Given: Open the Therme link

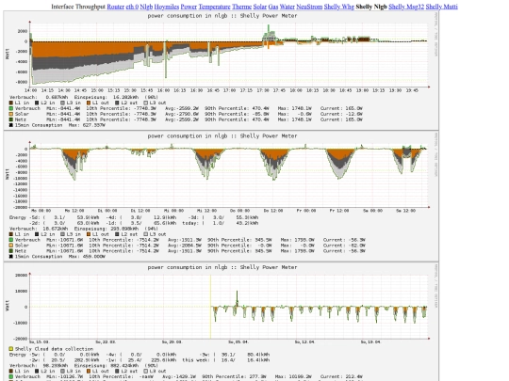Looking at the screenshot, I should 242,7.
